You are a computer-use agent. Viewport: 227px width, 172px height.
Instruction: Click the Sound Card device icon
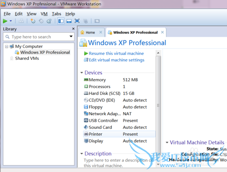(86, 127)
